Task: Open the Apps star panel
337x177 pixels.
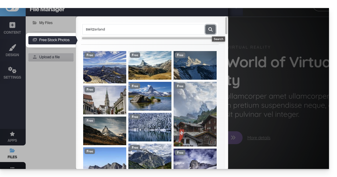Action: 12,137
